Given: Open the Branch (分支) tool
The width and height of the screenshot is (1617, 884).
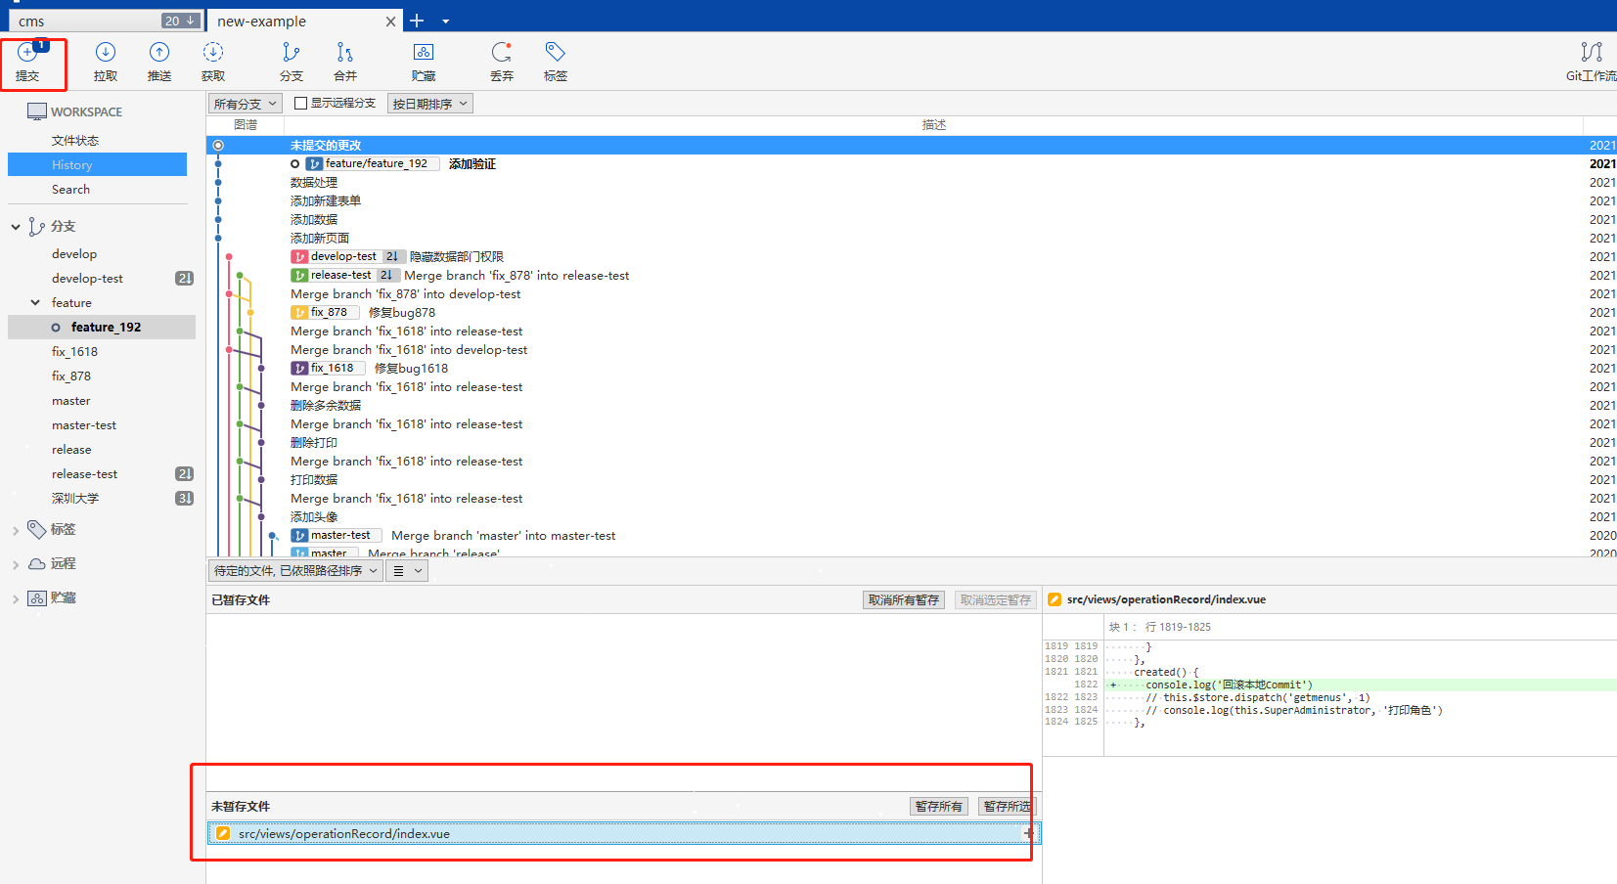Looking at the screenshot, I should [x=291, y=61].
